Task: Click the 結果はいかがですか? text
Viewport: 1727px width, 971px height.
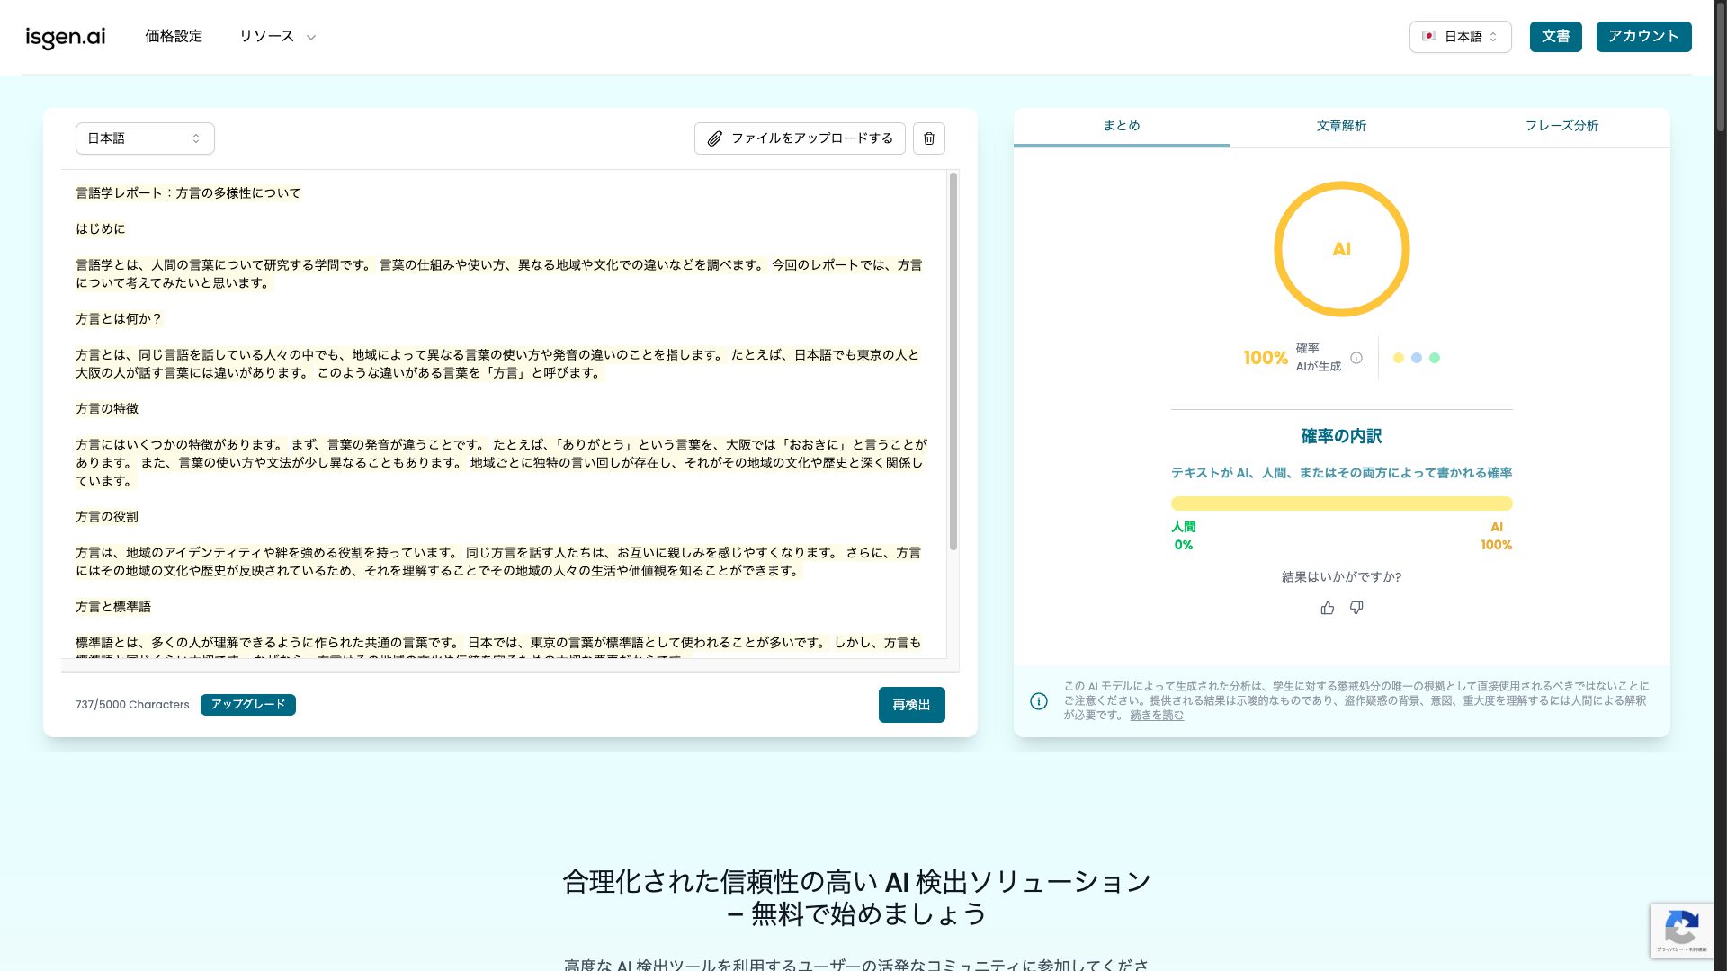Action: point(1342,577)
